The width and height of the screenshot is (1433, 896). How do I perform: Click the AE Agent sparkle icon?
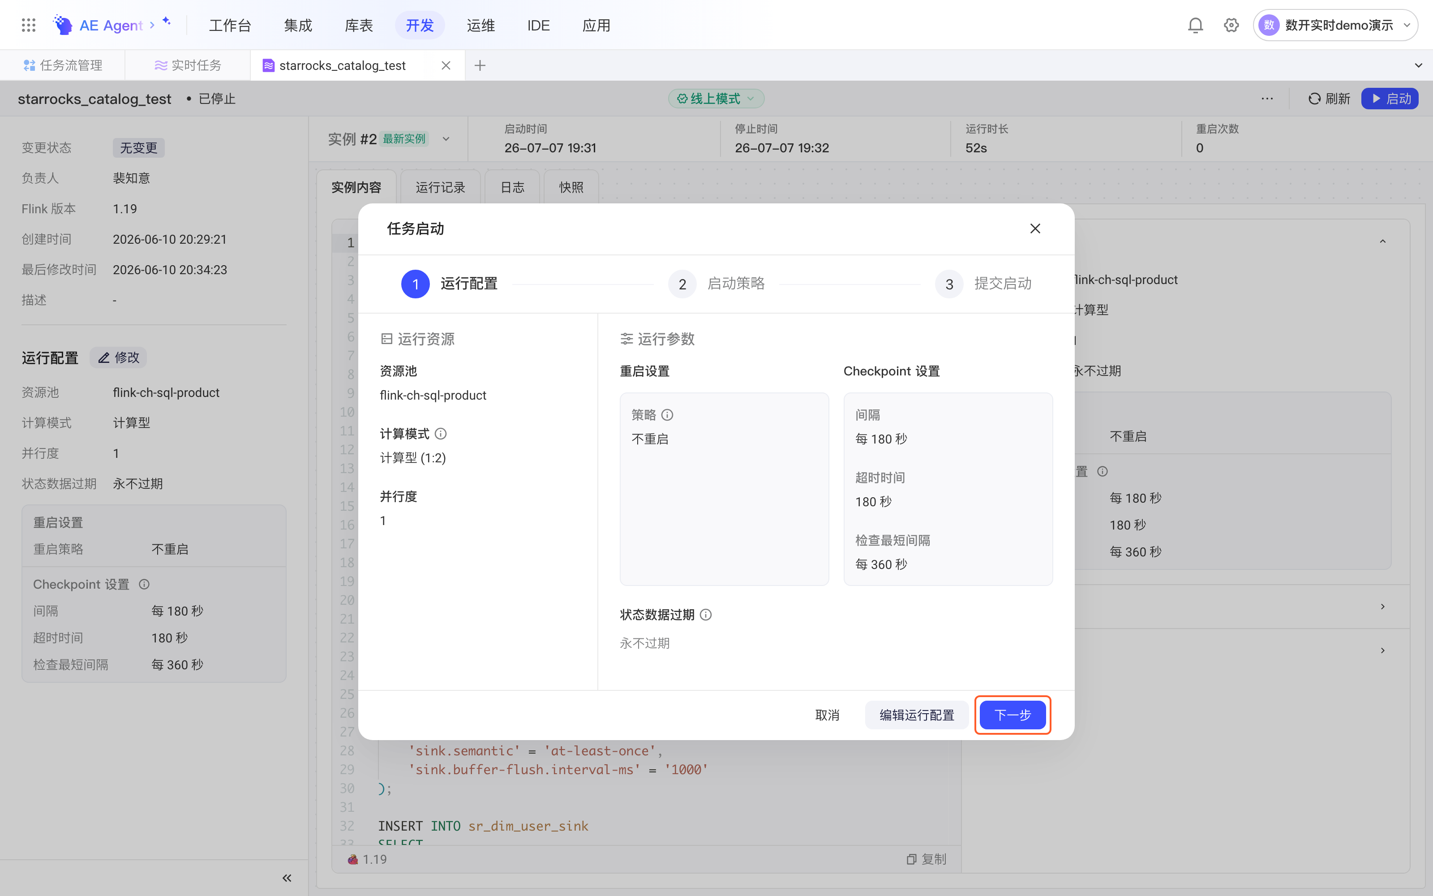coord(167,22)
